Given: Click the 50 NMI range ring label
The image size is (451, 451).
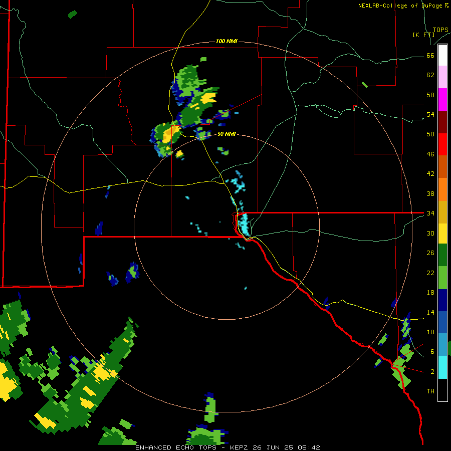Looking at the screenshot, I should [227, 134].
